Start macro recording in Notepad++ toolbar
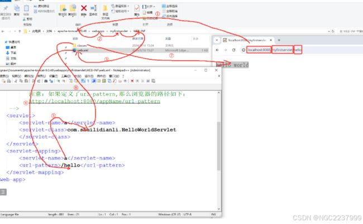Screen dimensions: 363x224 (132, 81)
